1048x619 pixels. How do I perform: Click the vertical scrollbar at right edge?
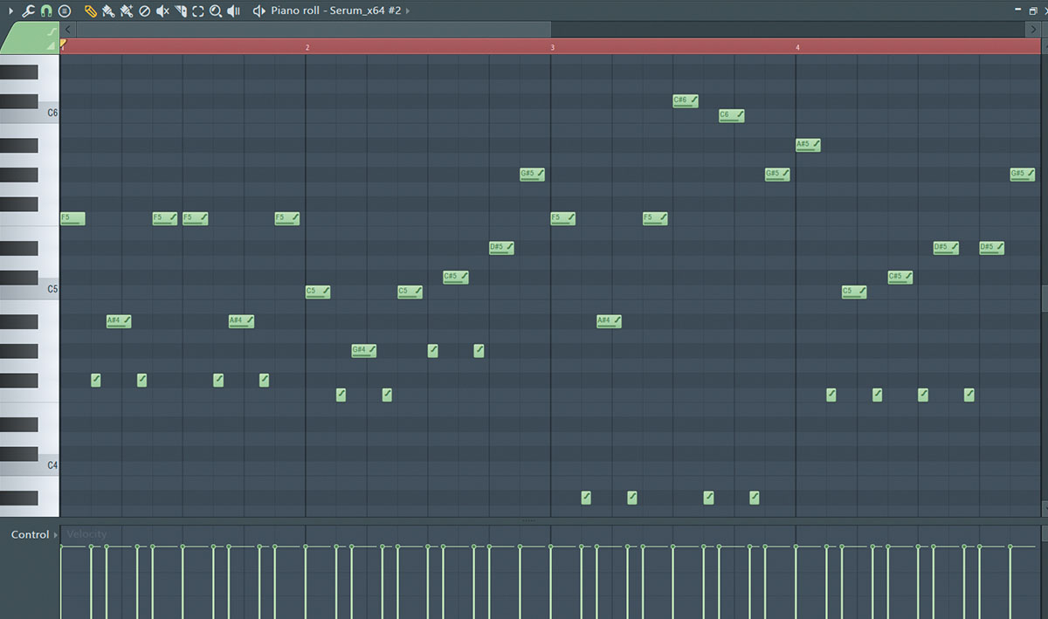[1045, 297]
